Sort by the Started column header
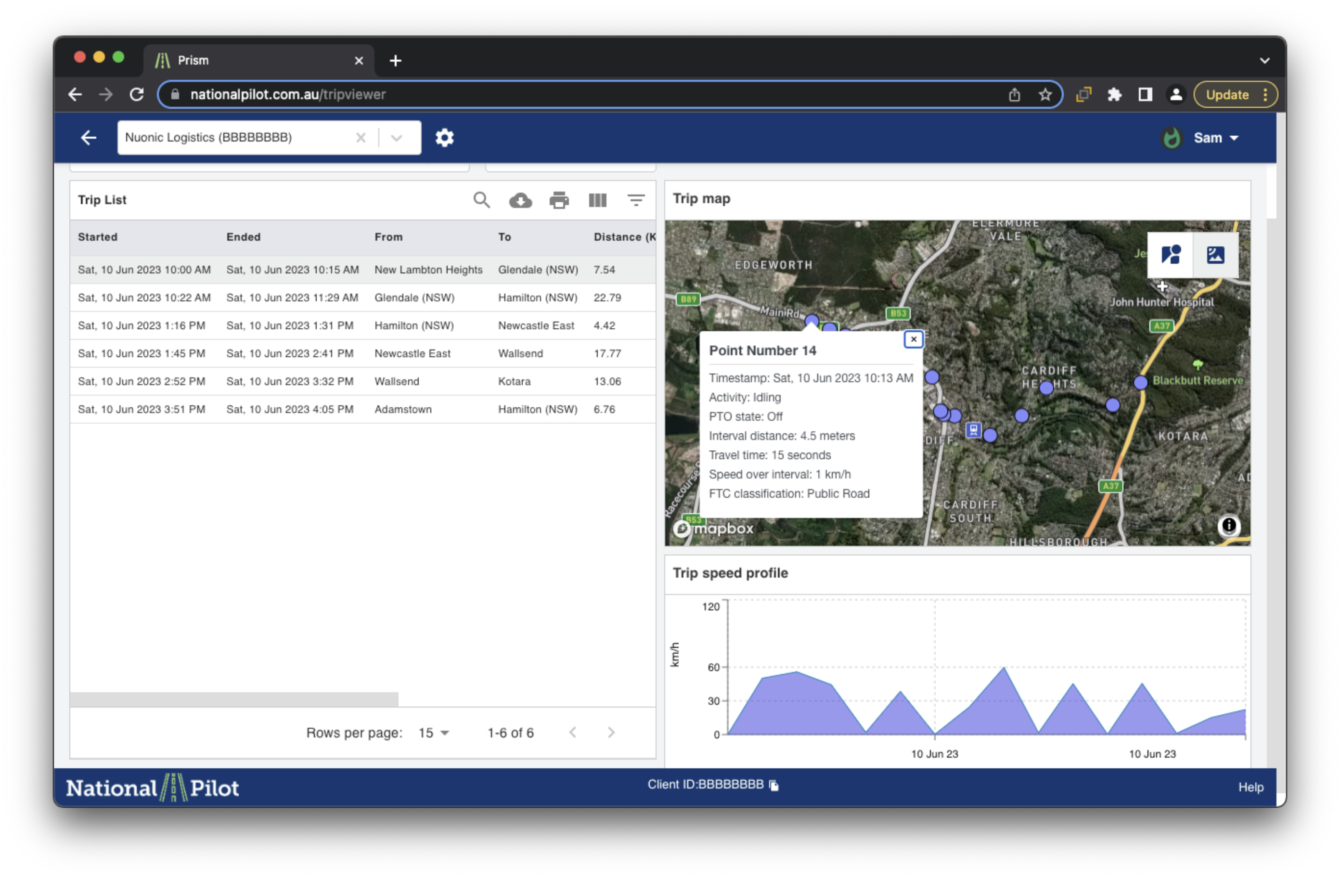The image size is (1340, 878). tap(97, 237)
